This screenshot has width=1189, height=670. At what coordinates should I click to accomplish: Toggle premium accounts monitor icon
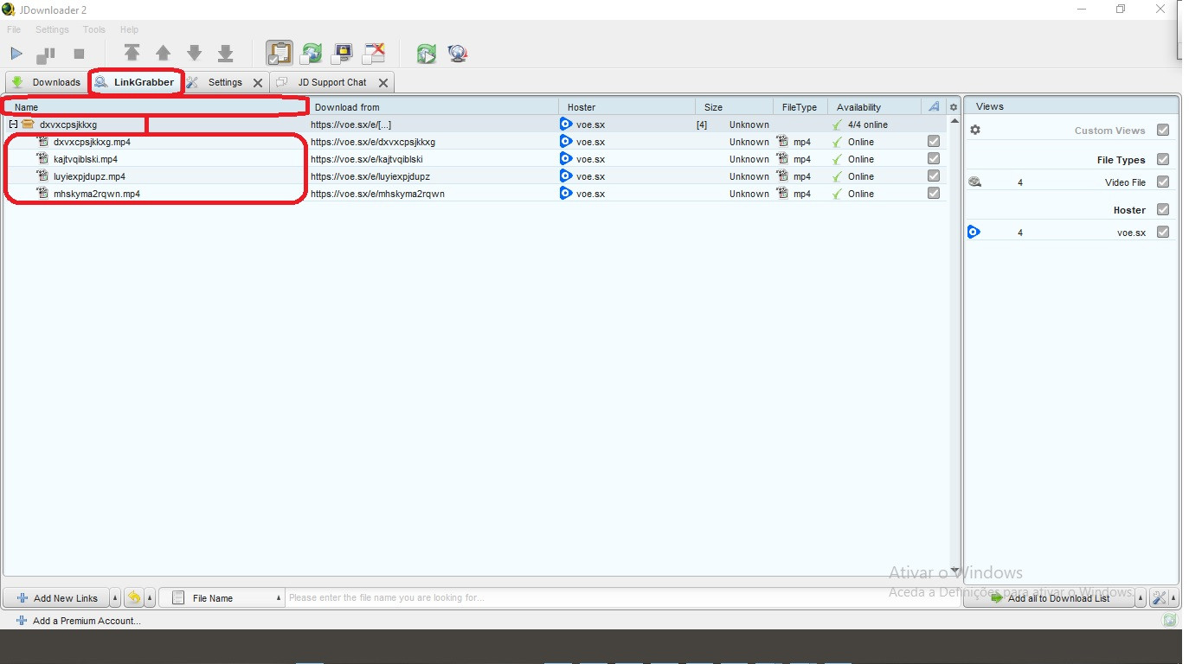(343, 54)
